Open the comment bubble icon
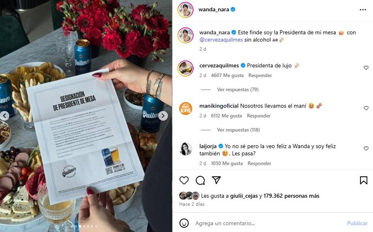 (200, 180)
